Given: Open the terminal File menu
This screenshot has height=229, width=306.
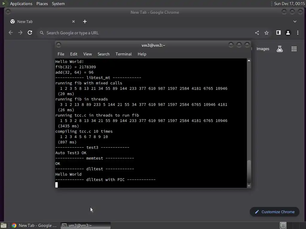Looking at the screenshot, I should tap(61, 54).
